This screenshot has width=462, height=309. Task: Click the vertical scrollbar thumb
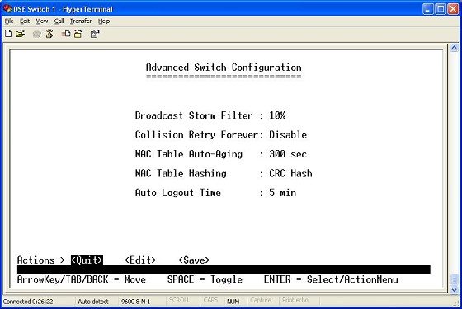[454, 279]
